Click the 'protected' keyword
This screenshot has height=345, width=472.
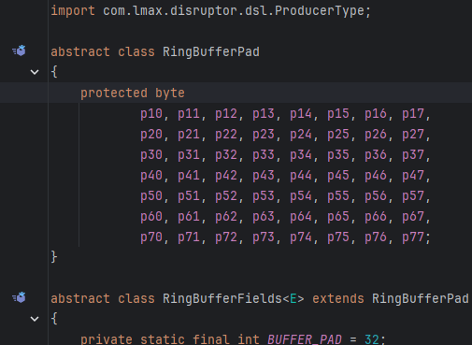point(114,93)
